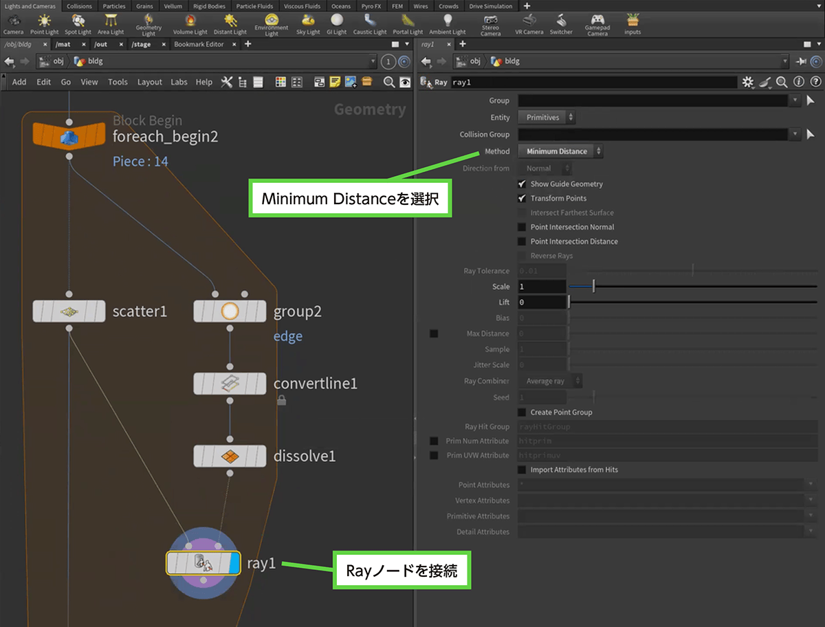Click the bldg path button in network pane
825x627 pixels.
point(95,61)
